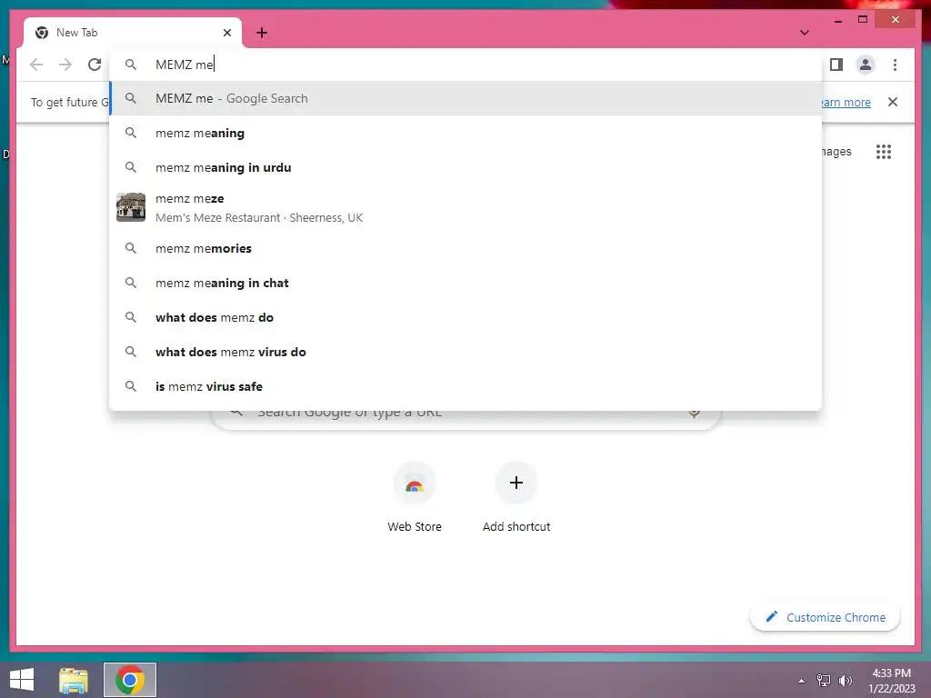Click the search icon in the address bar

tap(131, 65)
